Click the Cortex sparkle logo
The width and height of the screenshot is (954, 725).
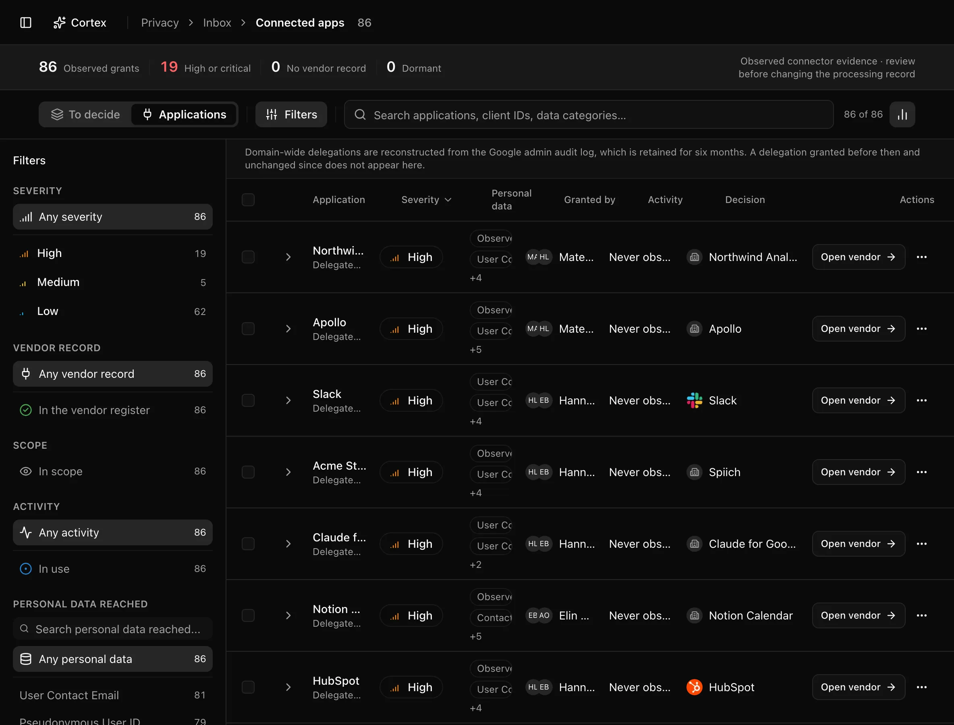[x=59, y=23]
